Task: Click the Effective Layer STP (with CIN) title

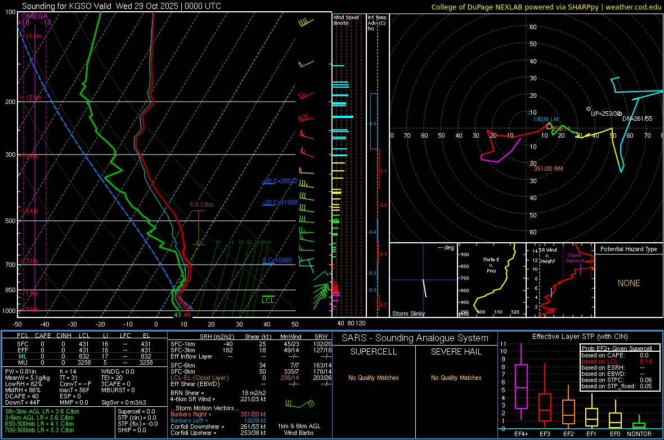Action: pyautogui.click(x=580, y=337)
